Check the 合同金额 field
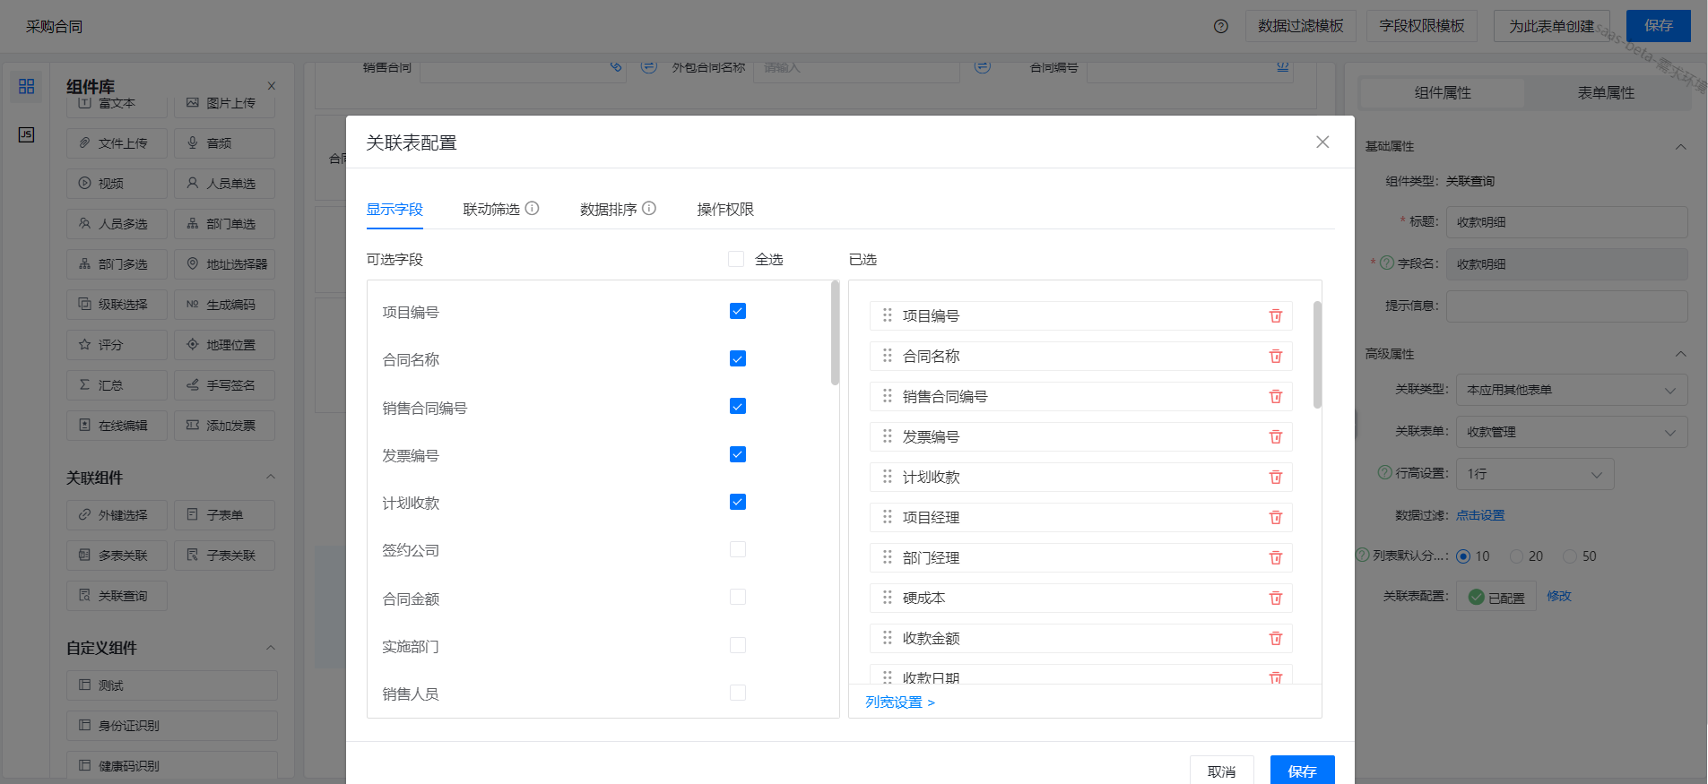1708x784 pixels. click(738, 597)
